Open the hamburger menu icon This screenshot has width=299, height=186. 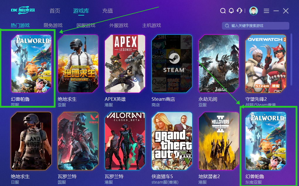point(266,11)
